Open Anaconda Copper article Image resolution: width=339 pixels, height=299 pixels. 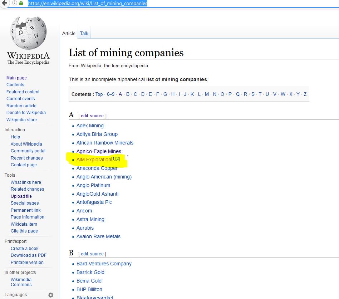tap(97, 168)
